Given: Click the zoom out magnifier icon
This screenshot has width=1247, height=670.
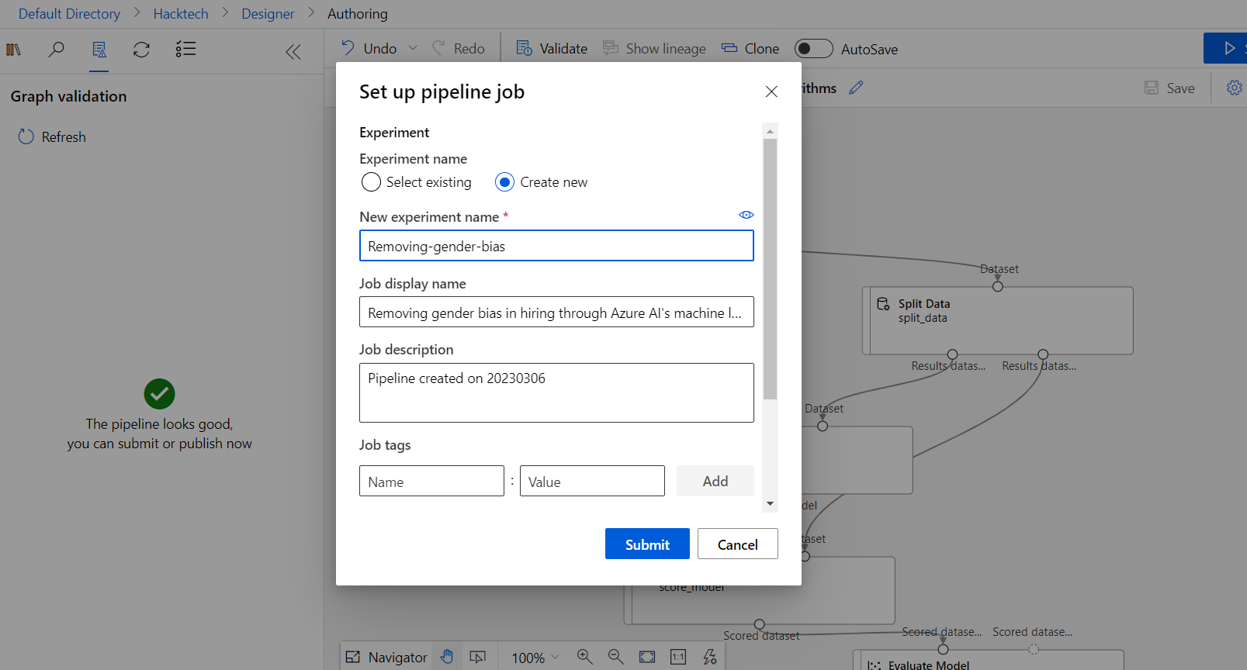Looking at the screenshot, I should tap(616, 657).
